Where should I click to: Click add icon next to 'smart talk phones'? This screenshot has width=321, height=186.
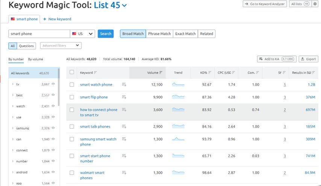point(124,126)
